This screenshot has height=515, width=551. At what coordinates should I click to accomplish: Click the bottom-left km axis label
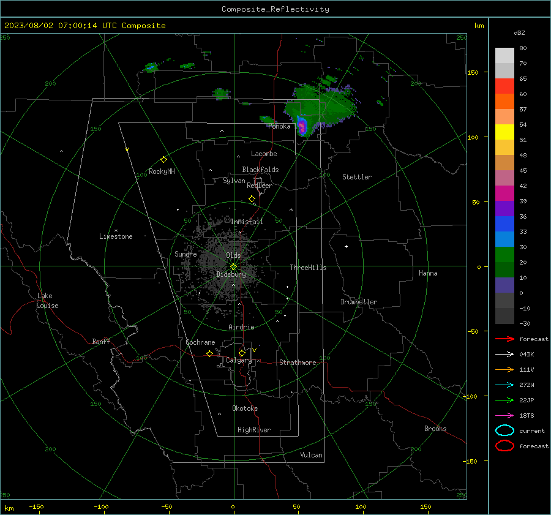point(9,508)
